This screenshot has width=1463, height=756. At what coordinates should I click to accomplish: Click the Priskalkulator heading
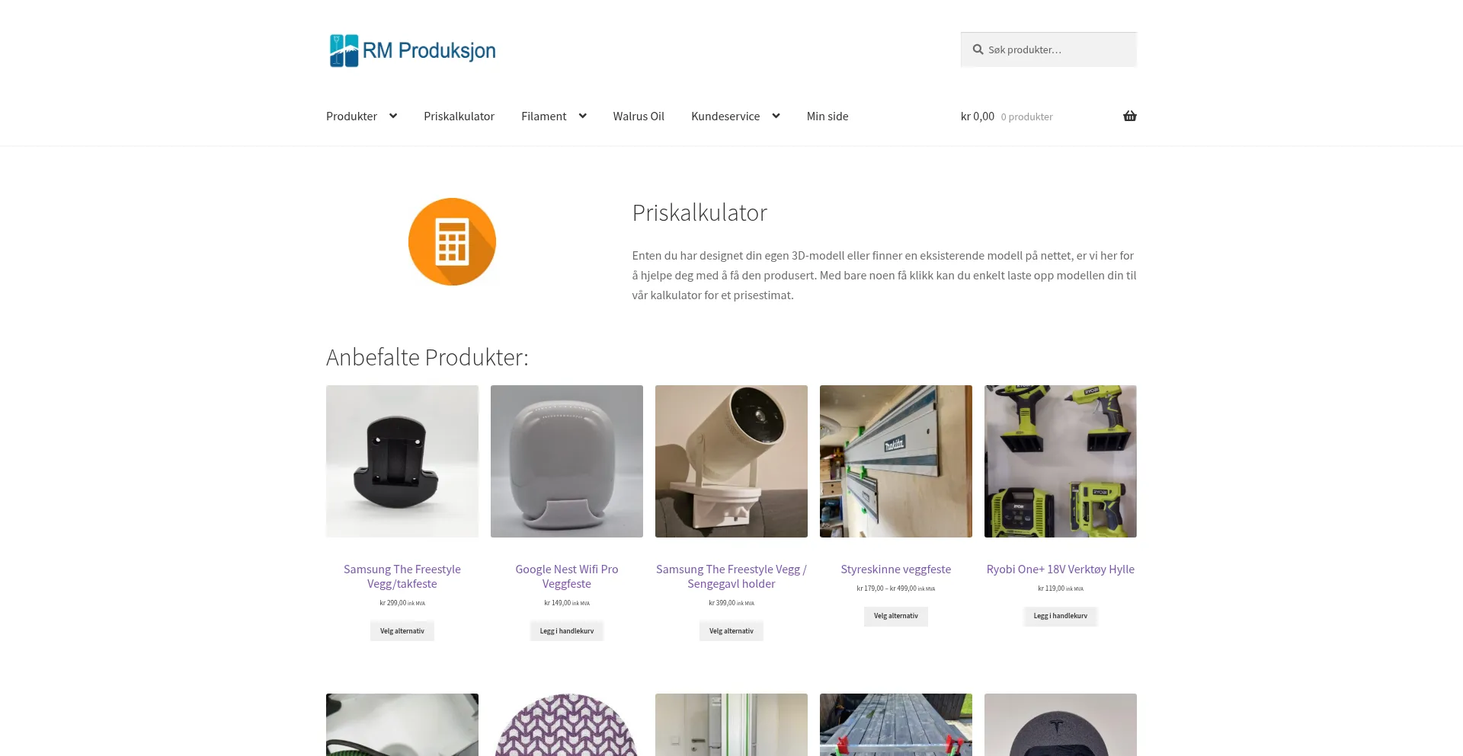point(699,213)
